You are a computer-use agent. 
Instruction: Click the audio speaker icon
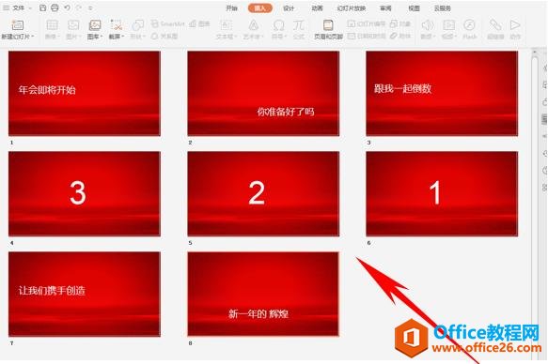(x=428, y=25)
